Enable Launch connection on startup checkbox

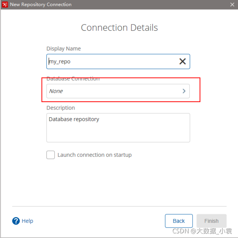tap(51, 155)
